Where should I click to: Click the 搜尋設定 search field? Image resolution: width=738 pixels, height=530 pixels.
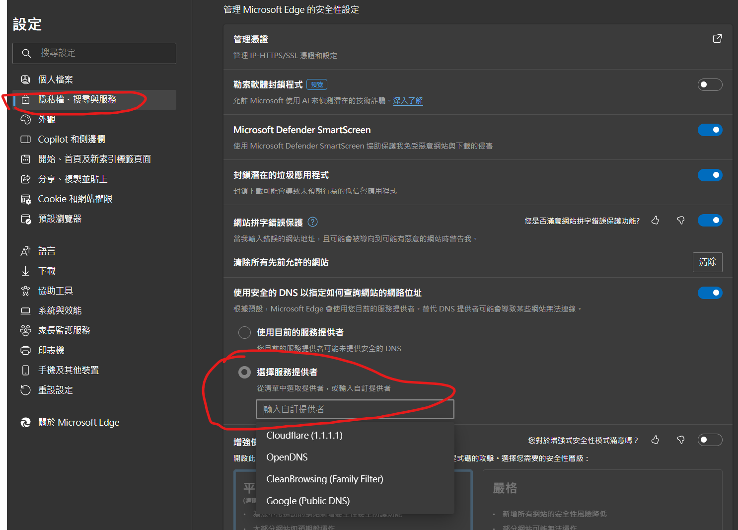tap(94, 53)
